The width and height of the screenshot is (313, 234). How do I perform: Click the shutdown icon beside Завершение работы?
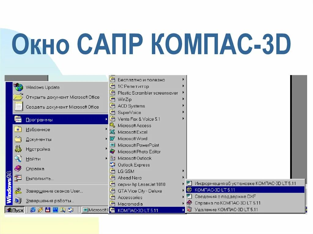click(x=18, y=200)
